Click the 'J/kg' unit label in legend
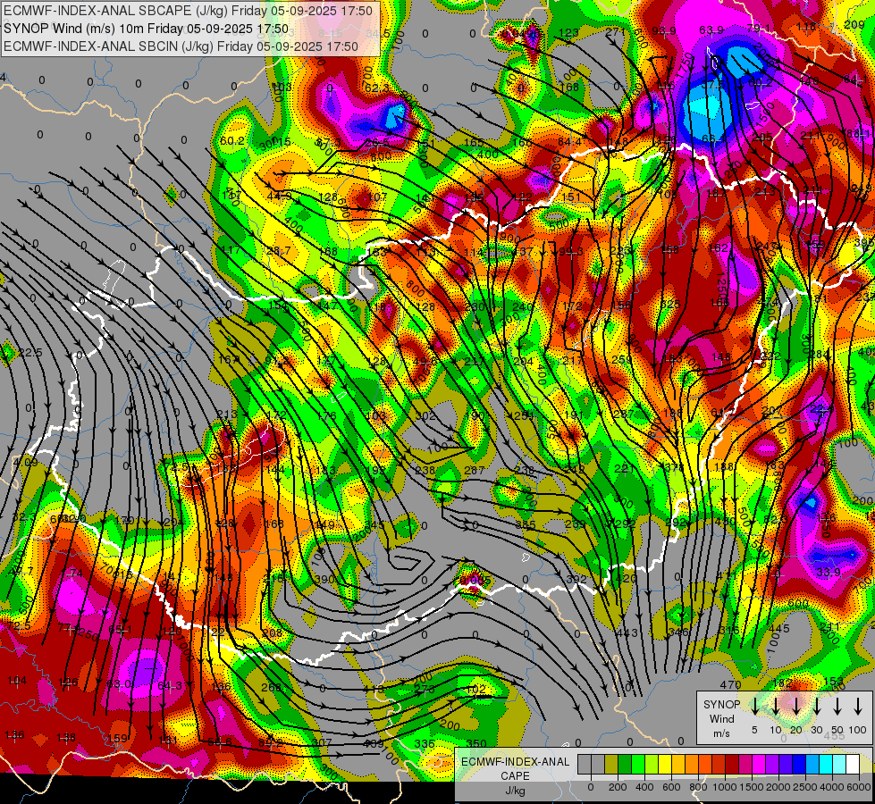875x804 pixels. point(515,791)
